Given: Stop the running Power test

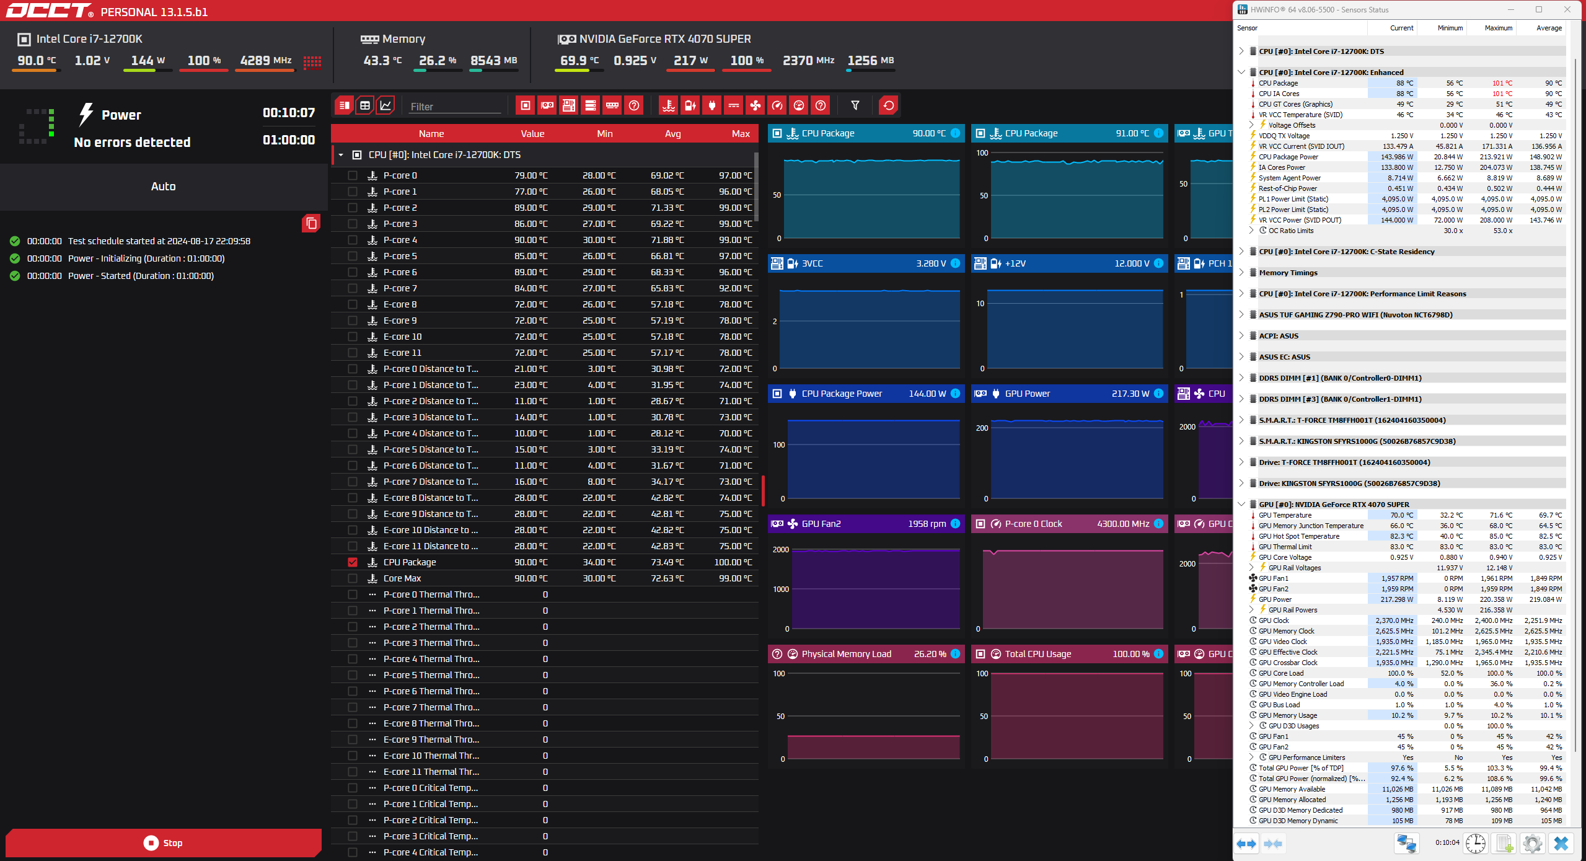Looking at the screenshot, I should pos(164,843).
